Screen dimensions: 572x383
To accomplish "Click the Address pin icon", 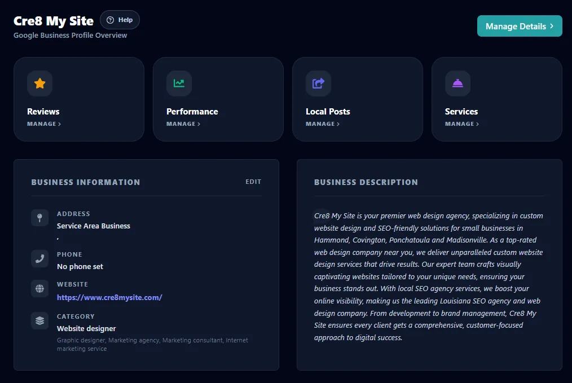I will [39, 218].
